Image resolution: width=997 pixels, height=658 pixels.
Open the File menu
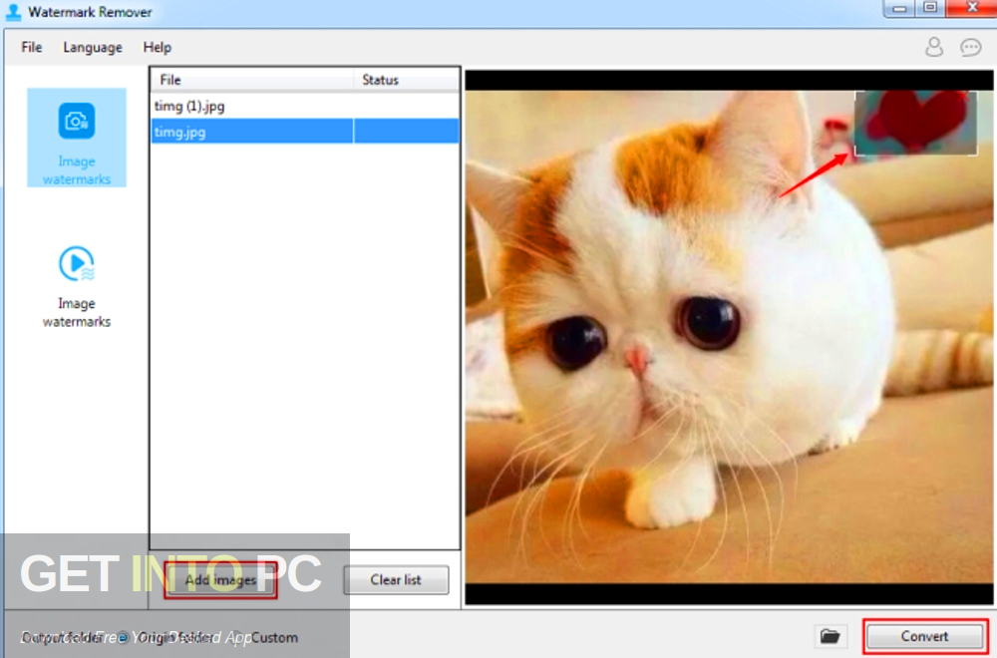[31, 47]
